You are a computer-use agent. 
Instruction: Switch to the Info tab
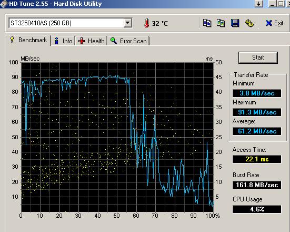(x=63, y=41)
